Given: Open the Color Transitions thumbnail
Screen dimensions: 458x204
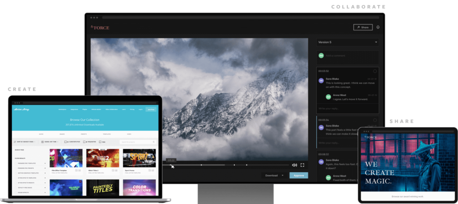Looking at the screenshot, I should [x=140, y=187].
